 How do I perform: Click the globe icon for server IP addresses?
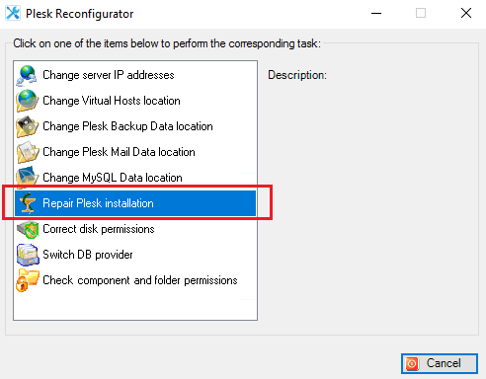click(27, 75)
